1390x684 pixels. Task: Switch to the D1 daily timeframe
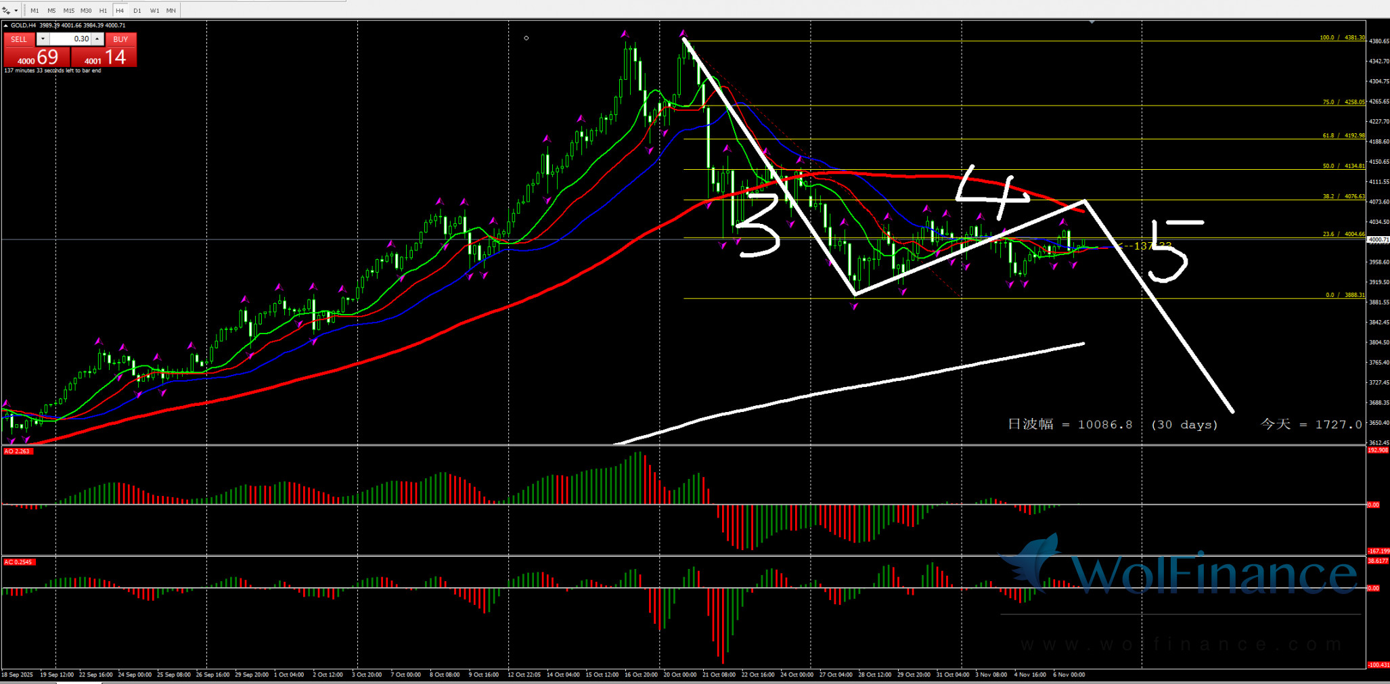coord(137,11)
